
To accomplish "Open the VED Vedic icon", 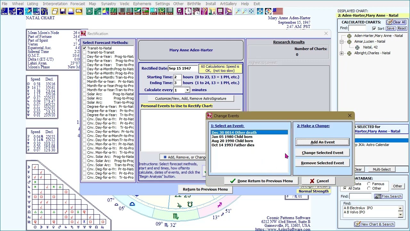I will click(x=161, y=12).
